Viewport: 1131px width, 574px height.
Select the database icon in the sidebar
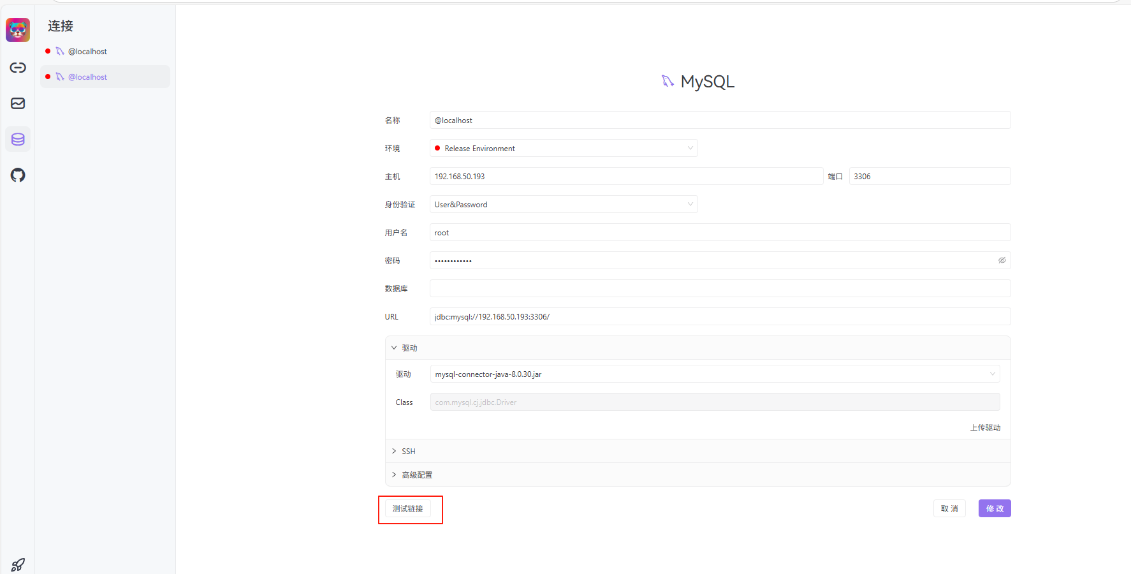(x=17, y=138)
